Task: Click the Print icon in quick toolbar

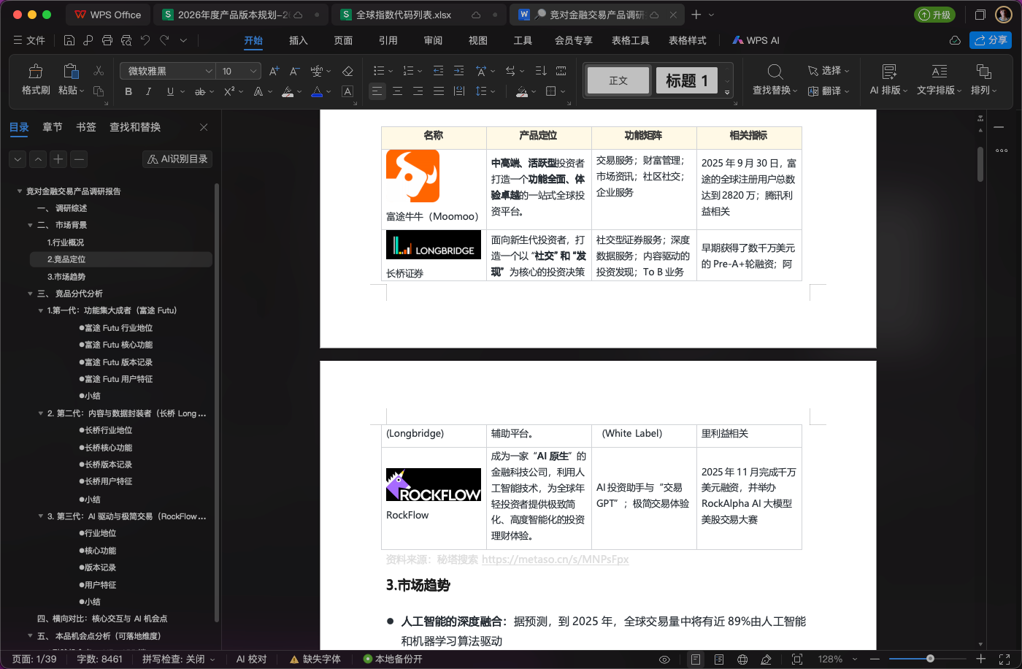Action: (x=107, y=40)
